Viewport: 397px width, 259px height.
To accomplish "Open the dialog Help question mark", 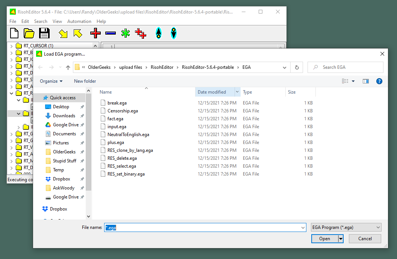I will pos(379,81).
